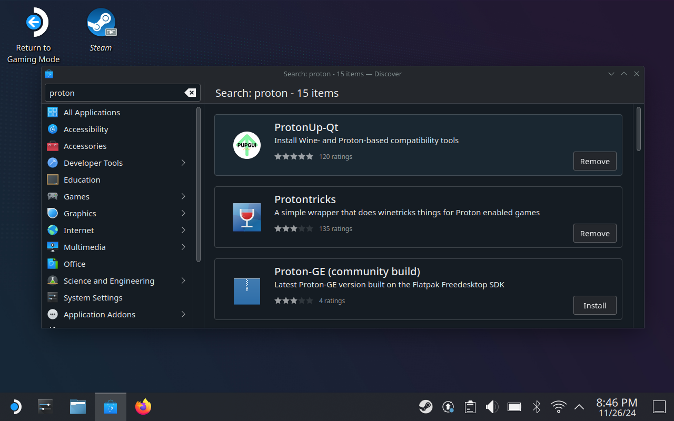Expand the Games category
674x421 pixels.
[x=183, y=196]
